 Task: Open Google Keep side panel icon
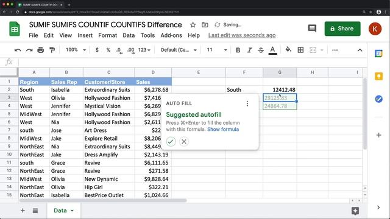[x=378, y=76]
